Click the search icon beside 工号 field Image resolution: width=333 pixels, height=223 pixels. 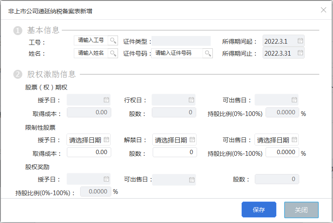(113, 40)
